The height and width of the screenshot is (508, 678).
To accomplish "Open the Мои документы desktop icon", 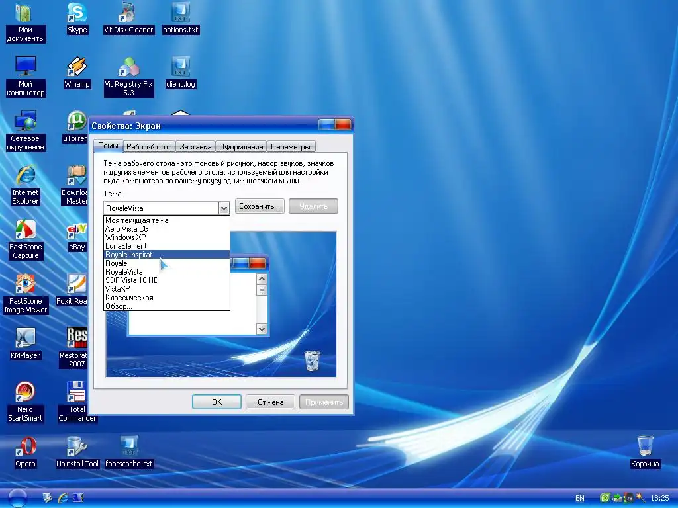I will click(26, 22).
